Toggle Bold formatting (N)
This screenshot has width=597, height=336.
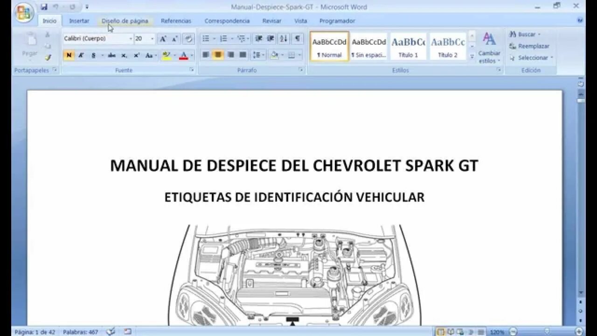[69, 56]
